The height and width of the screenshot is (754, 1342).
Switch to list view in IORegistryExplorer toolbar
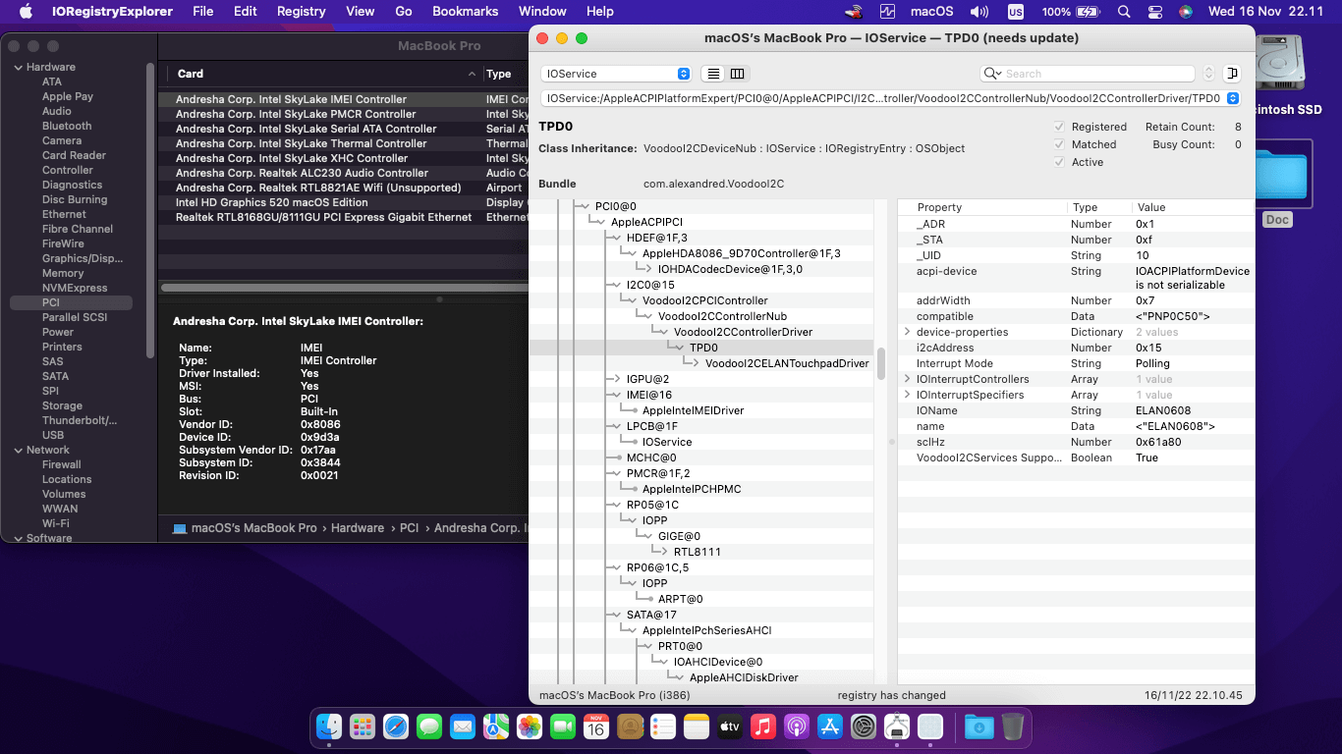click(x=714, y=74)
